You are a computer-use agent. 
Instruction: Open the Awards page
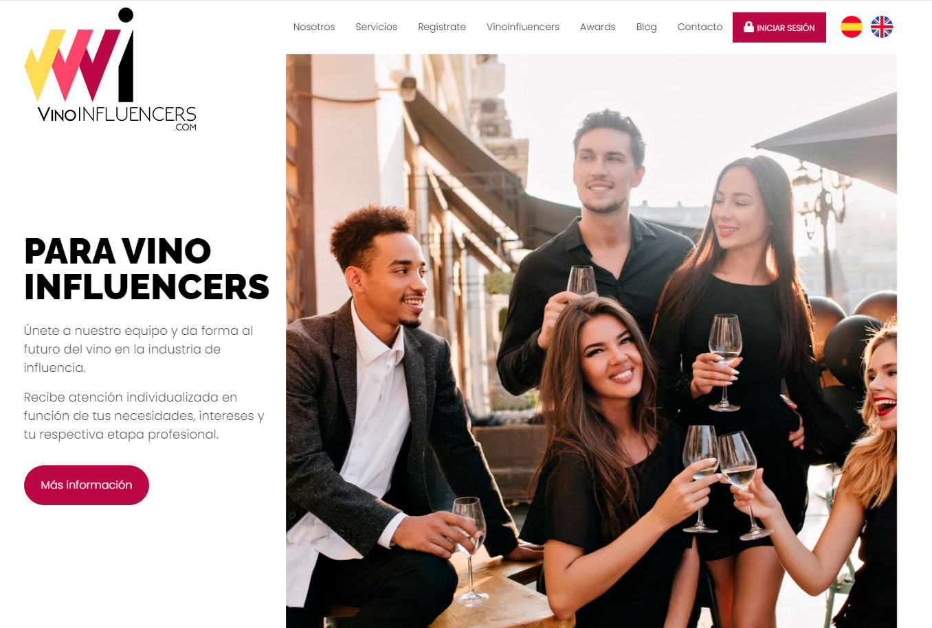point(598,27)
